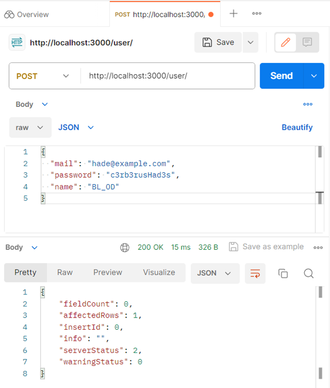Click the edit pencil mode icon
This screenshot has width=330, height=388.
click(x=286, y=42)
